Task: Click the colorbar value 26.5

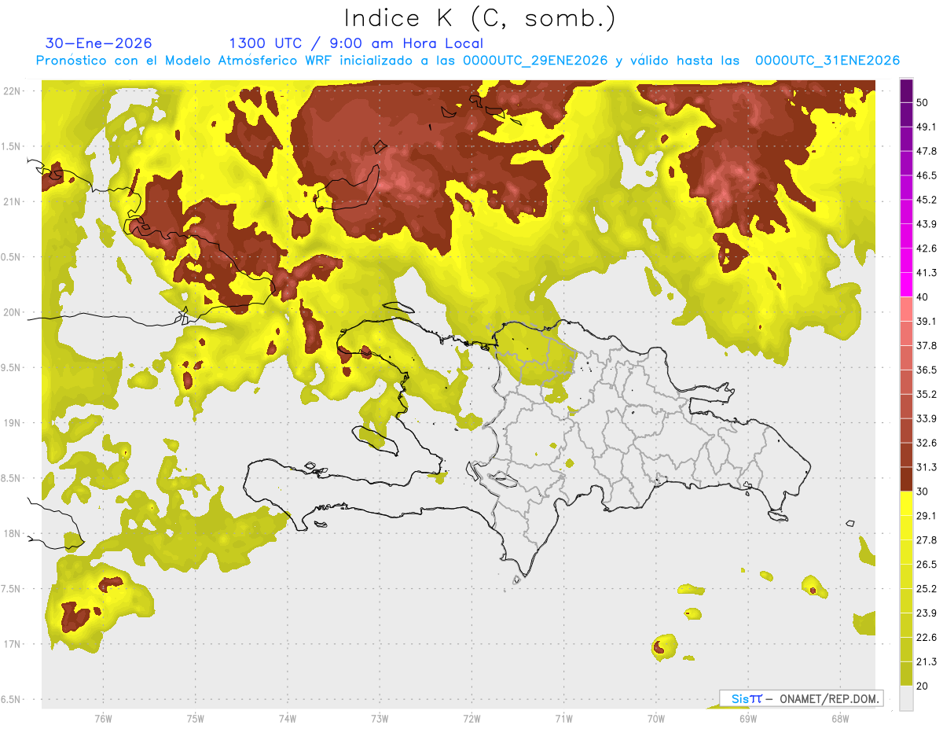Action: [926, 565]
